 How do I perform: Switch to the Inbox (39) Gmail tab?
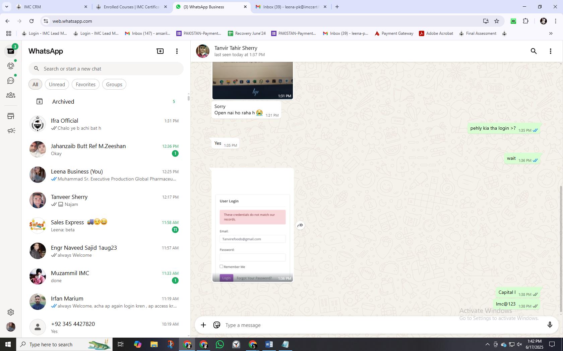291,7
